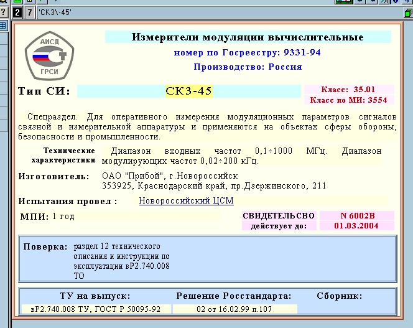
Task: Click the 'Класс: 35.01' field
Action: click(x=348, y=90)
